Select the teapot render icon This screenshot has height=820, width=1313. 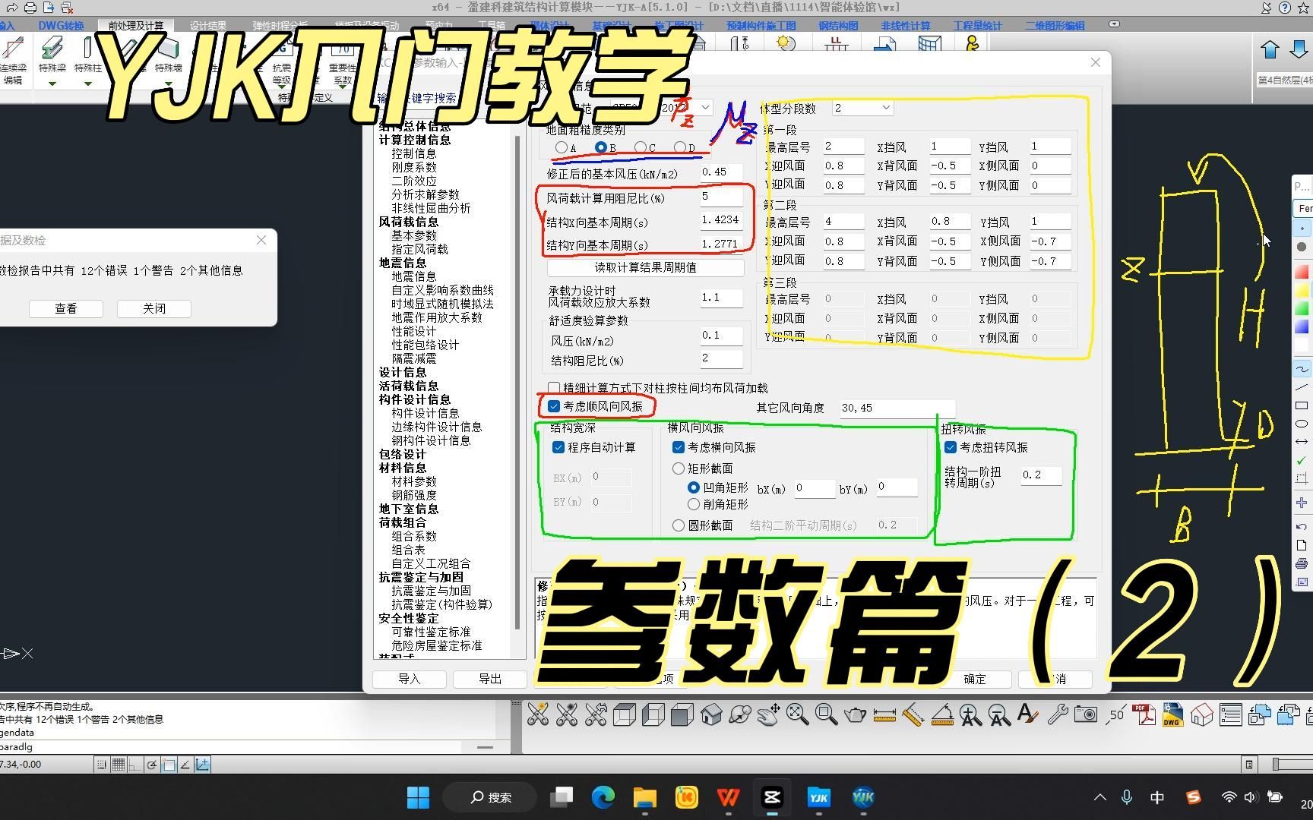point(855,714)
